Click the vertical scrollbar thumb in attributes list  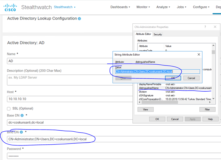[x=214, y=52]
